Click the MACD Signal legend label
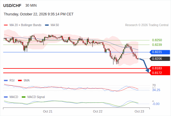 (x=36, y=97)
